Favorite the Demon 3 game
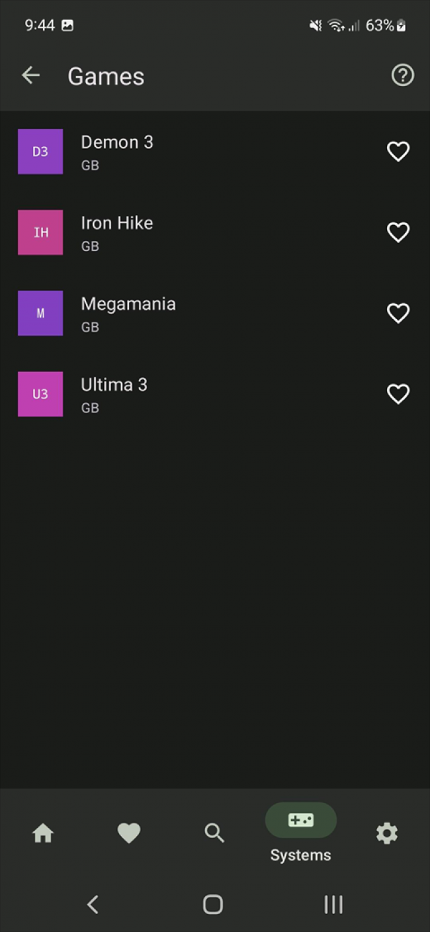The width and height of the screenshot is (430, 932). point(398,152)
